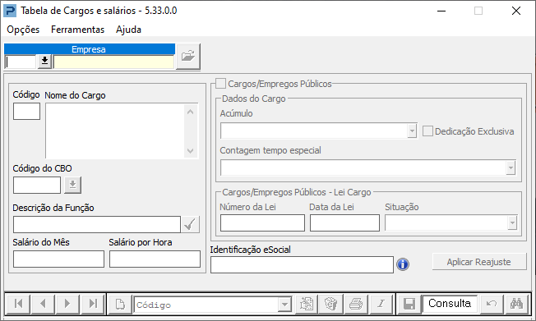
Task: Click the Salário por Hora field
Action: pos(155,259)
